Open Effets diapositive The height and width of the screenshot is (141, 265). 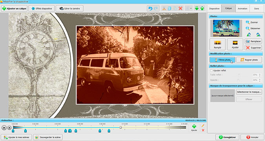[42, 9]
